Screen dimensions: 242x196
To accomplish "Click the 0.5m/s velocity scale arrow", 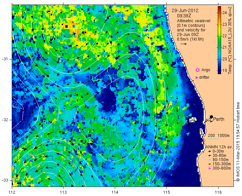I will (x=184, y=44).
